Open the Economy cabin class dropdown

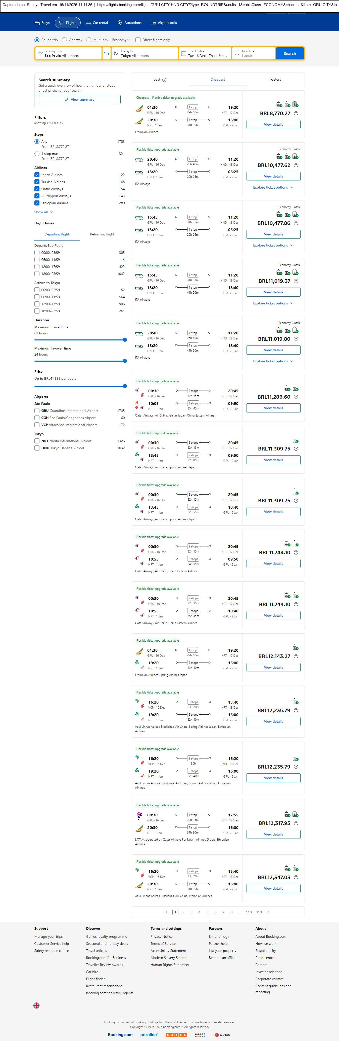(x=121, y=40)
